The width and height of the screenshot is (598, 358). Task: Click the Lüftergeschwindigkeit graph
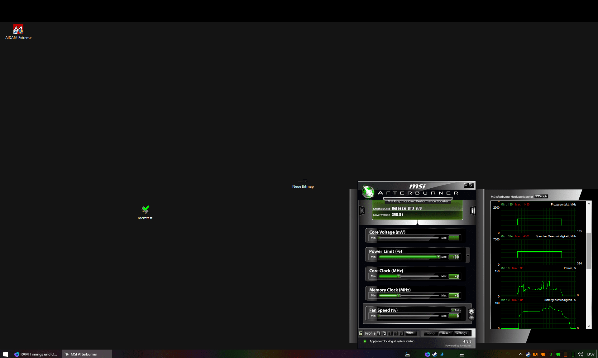point(538,315)
